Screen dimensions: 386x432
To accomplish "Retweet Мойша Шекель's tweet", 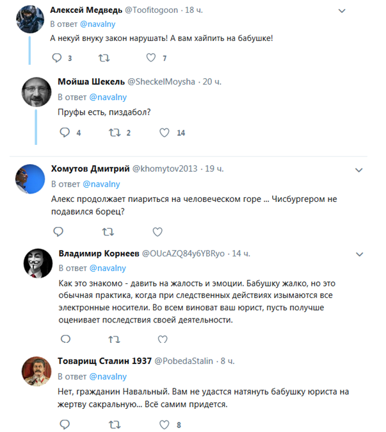I will pos(115,133).
